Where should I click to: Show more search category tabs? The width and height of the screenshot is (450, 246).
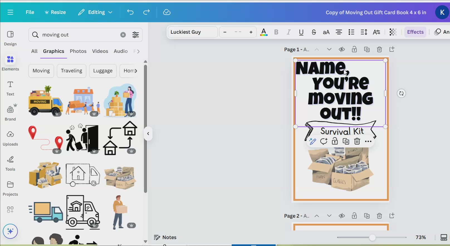point(138,51)
